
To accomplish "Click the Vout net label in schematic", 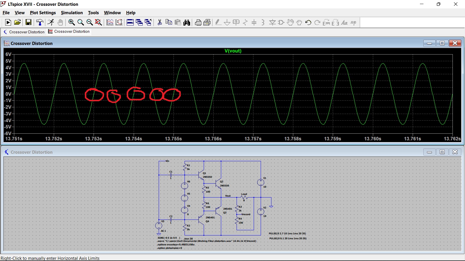I will [228, 196].
